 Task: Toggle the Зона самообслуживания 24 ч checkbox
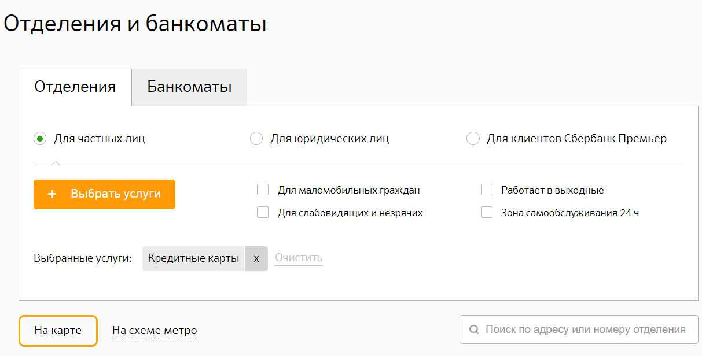click(x=487, y=213)
